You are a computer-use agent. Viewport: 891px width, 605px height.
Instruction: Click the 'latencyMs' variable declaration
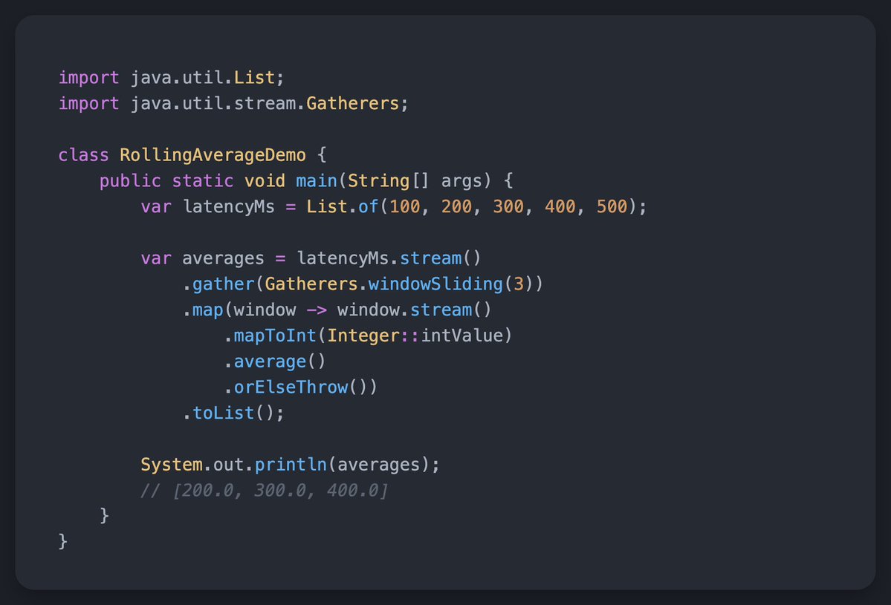pyautogui.click(x=228, y=206)
